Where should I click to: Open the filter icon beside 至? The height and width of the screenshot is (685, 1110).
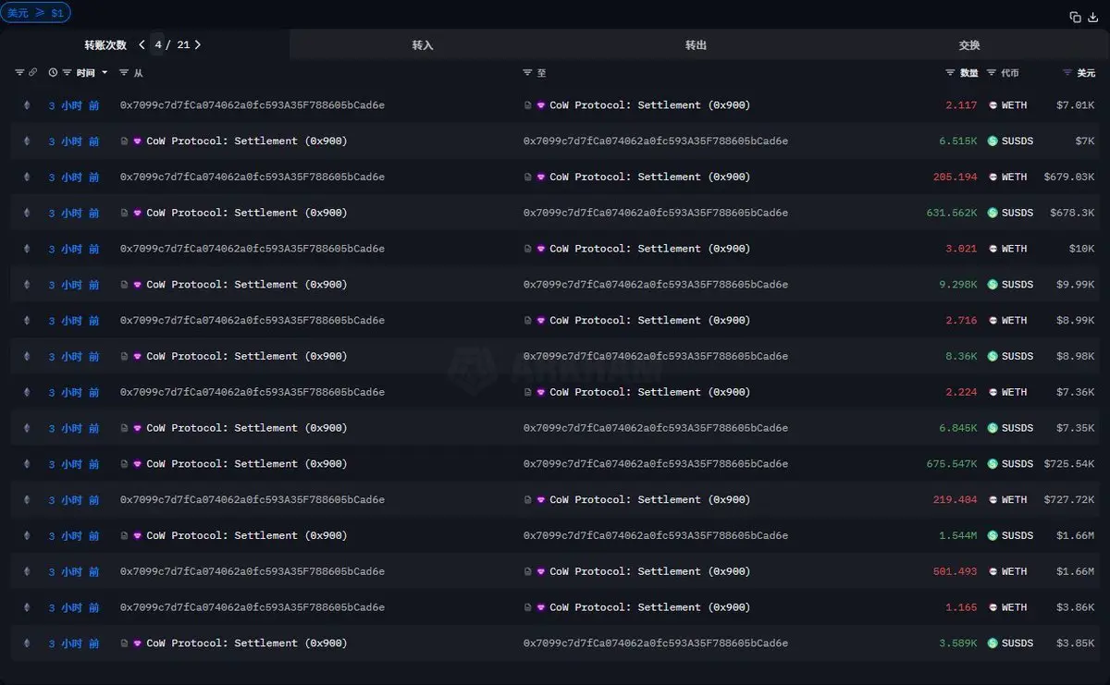[x=527, y=72]
